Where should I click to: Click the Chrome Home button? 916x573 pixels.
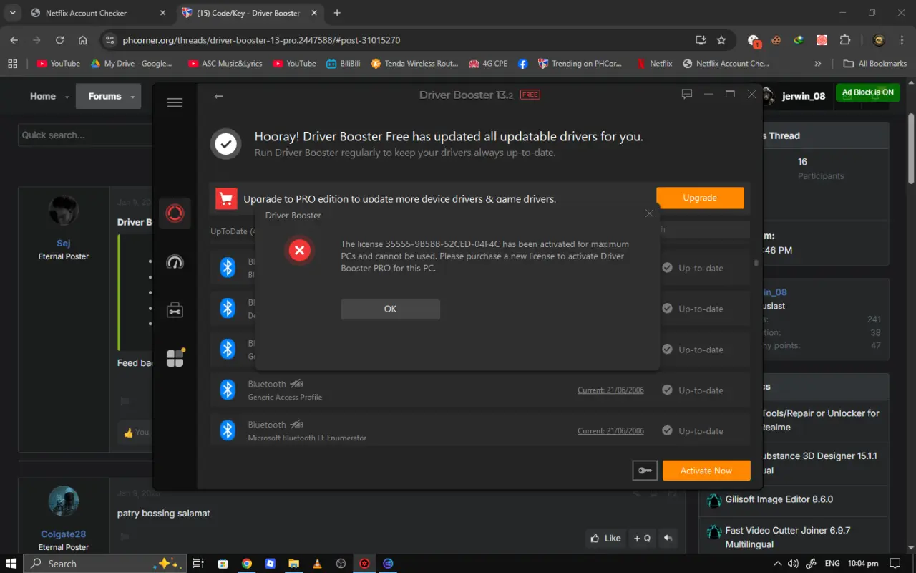click(x=83, y=40)
